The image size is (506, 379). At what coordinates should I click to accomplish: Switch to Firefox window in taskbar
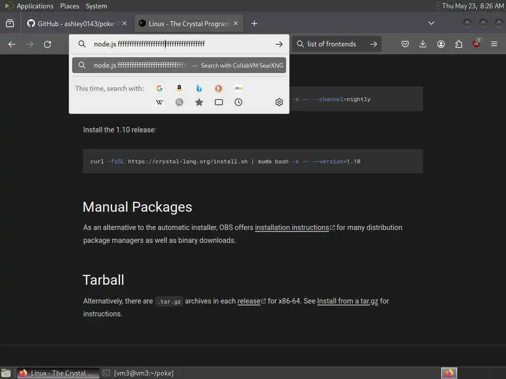(x=58, y=373)
